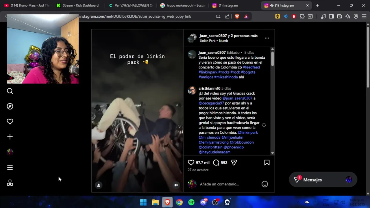The width and height of the screenshot is (370, 208).
Task: Share the reel with the paper-plane icon
Action: pyautogui.click(x=234, y=163)
